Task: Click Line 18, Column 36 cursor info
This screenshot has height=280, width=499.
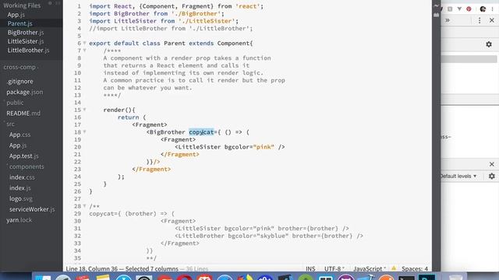Action: click(92, 268)
